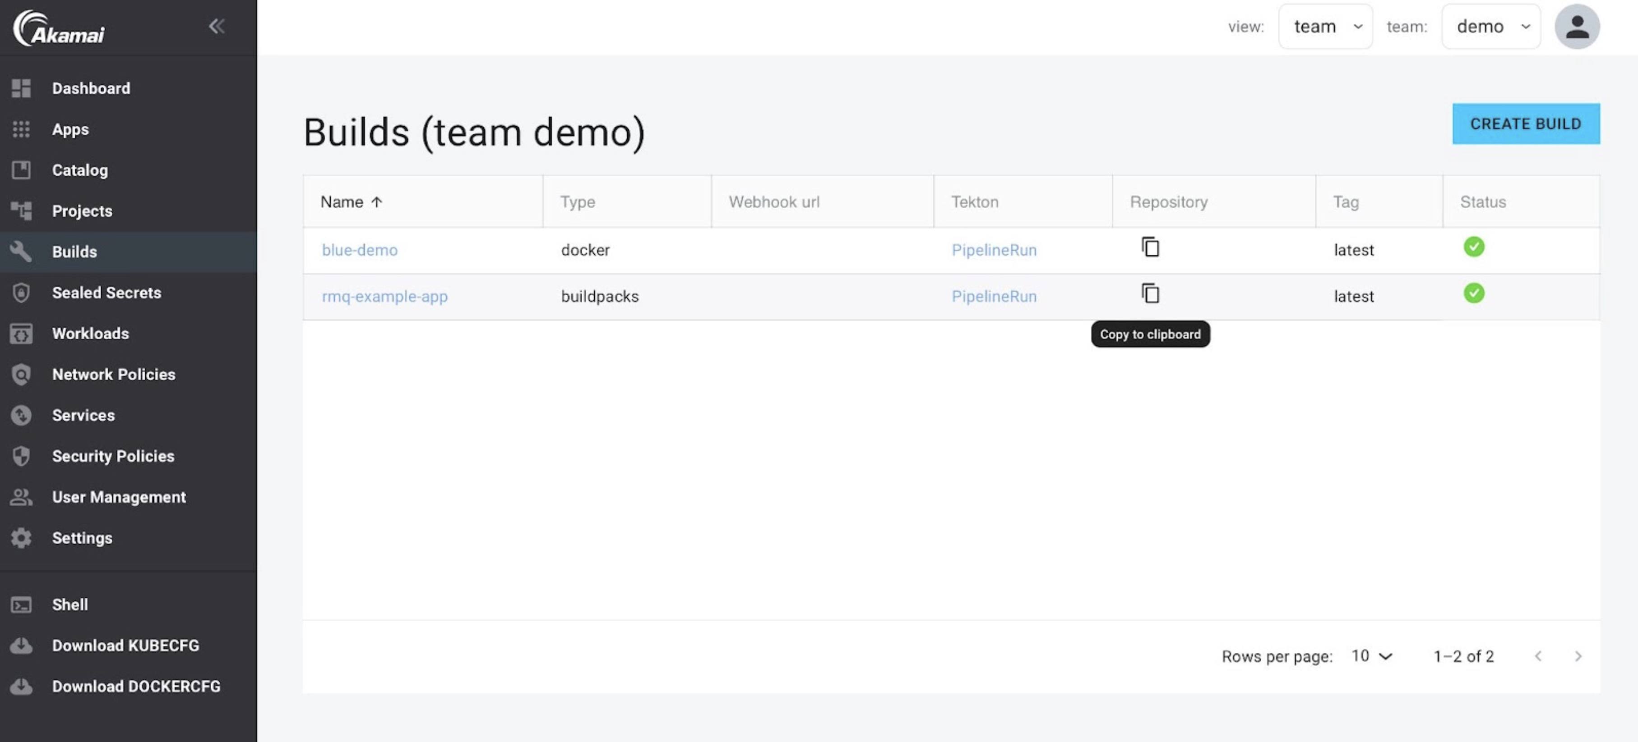The width and height of the screenshot is (1638, 742).
Task: Open PipelineRun link for rmq-example-app
Action: 994,296
